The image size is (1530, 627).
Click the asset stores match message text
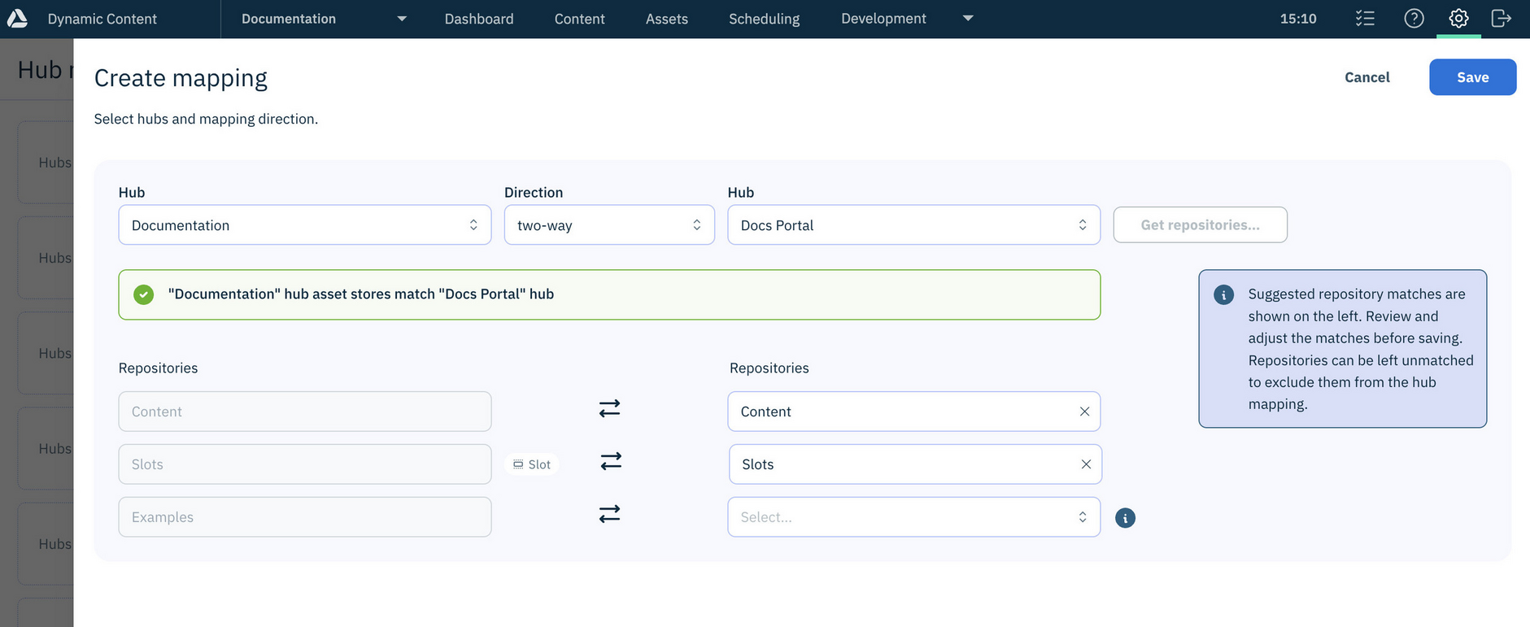[x=361, y=294]
